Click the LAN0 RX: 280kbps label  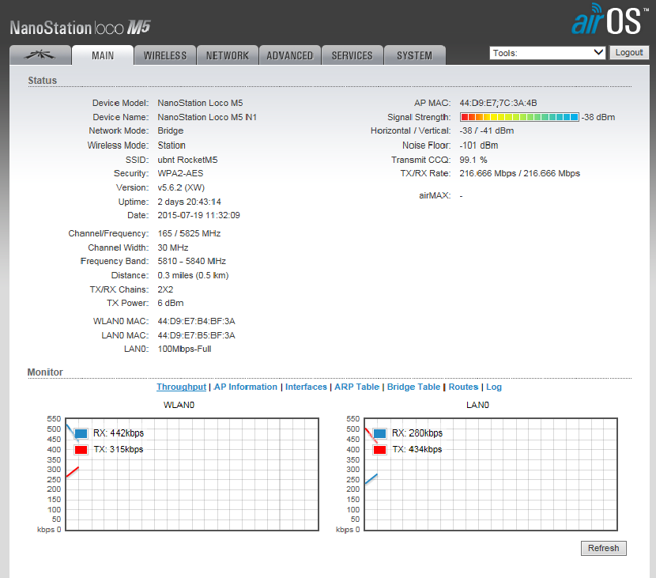click(x=417, y=433)
